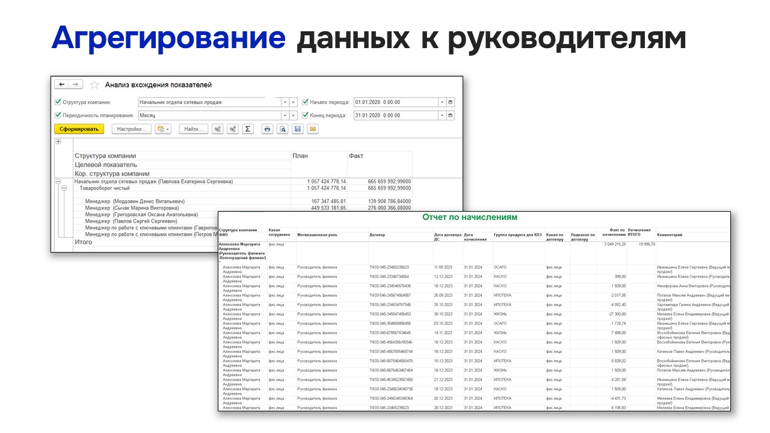The image size is (770, 433).
Task: Open the Структура компании dropdown list
Action: 285,102
